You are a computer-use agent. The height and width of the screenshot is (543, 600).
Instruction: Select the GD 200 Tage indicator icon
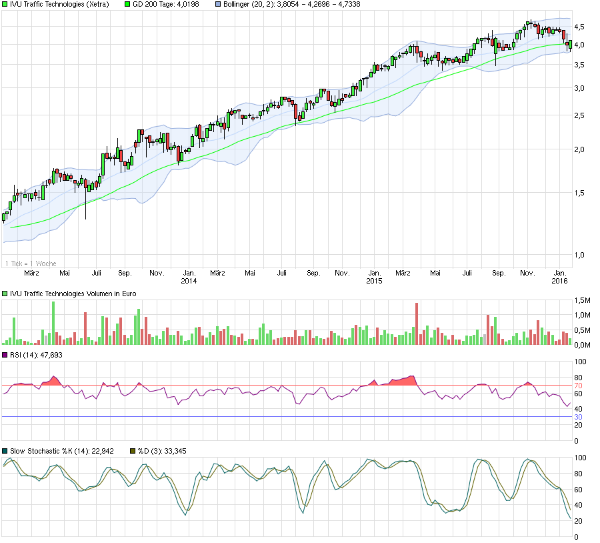pos(127,5)
